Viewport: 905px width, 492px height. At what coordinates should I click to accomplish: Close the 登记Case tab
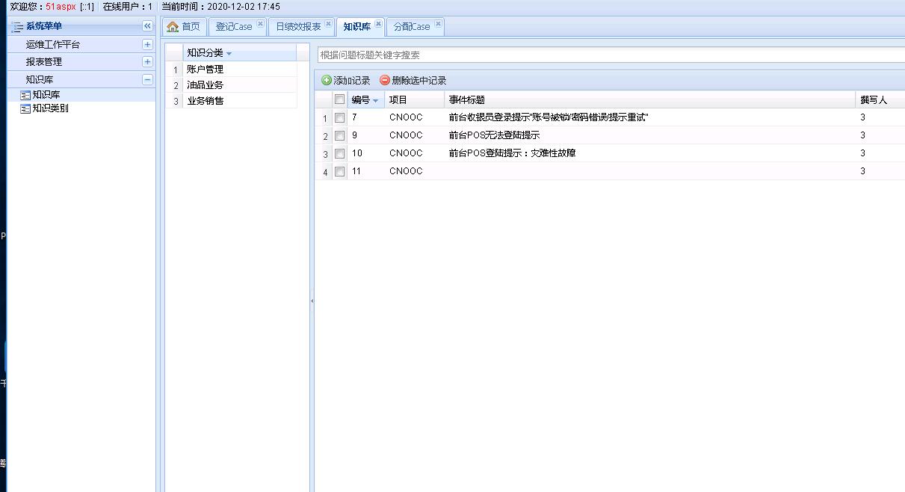(260, 24)
